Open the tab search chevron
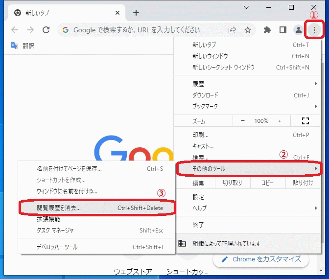This screenshot has width=329, height=279. click(x=246, y=7)
